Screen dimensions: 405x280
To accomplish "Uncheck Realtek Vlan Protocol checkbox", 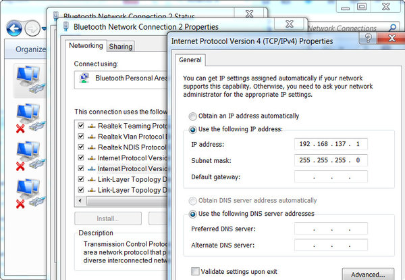I will pos(81,137).
